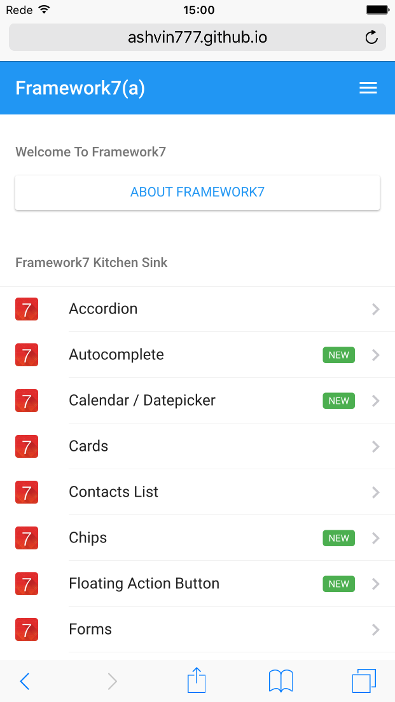Expand the Accordion item chevron
The height and width of the screenshot is (702, 395).
pos(376,310)
